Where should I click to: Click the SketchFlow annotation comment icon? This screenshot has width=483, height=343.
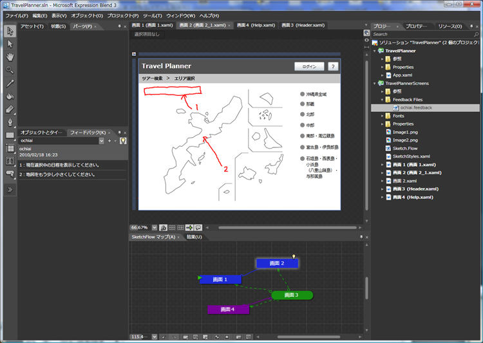point(198,228)
